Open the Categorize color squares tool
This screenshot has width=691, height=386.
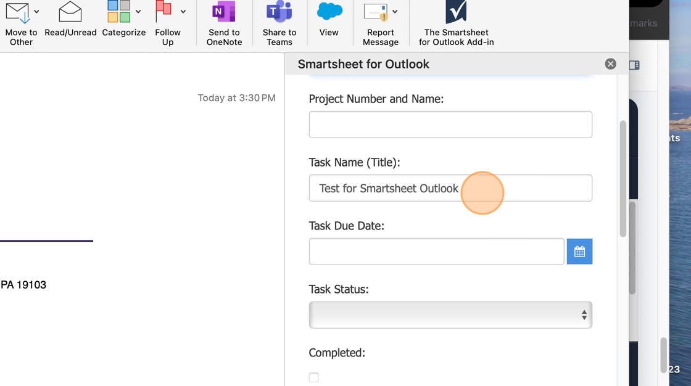[x=118, y=19]
